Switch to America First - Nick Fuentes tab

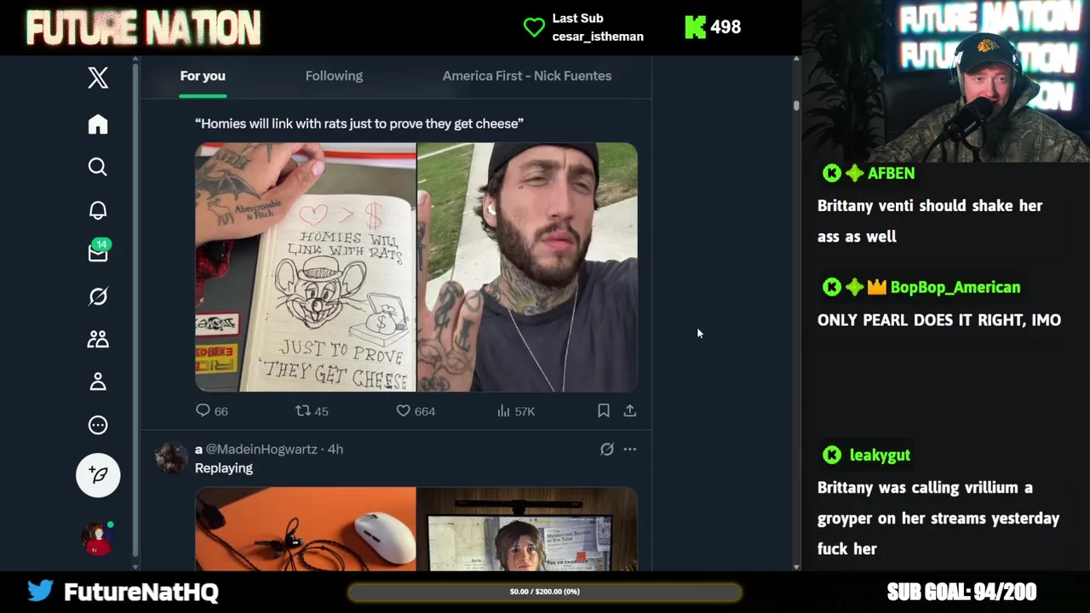tap(527, 76)
